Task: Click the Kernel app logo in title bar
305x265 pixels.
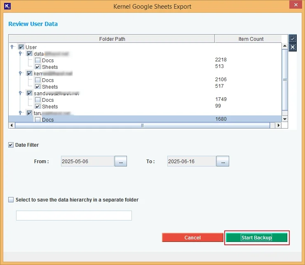Action: click(7, 7)
